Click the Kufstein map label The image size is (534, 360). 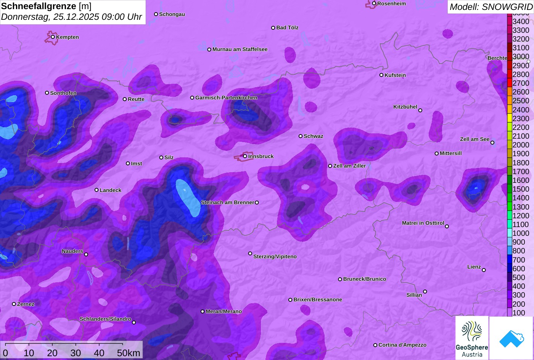[x=395, y=75]
